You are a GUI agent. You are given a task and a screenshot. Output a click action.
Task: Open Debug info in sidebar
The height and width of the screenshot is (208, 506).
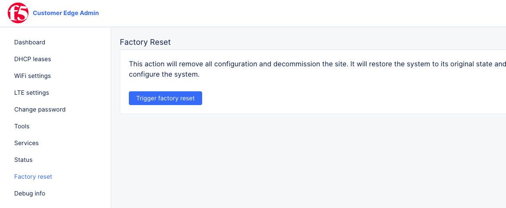click(x=30, y=193)
